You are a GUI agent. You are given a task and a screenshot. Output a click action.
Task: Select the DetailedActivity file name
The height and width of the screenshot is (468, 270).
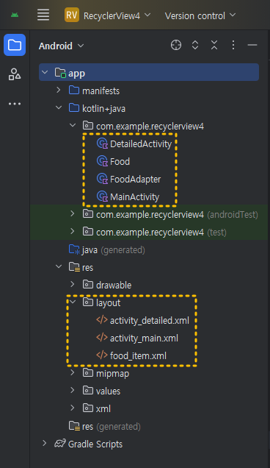point(141,144)
